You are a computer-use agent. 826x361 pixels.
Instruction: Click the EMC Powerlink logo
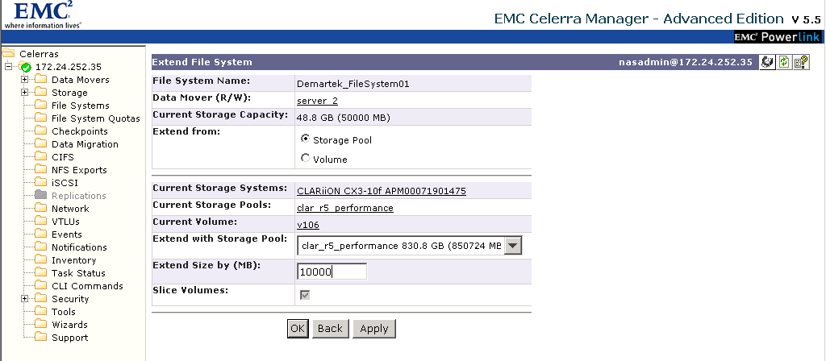click(777, 37)
